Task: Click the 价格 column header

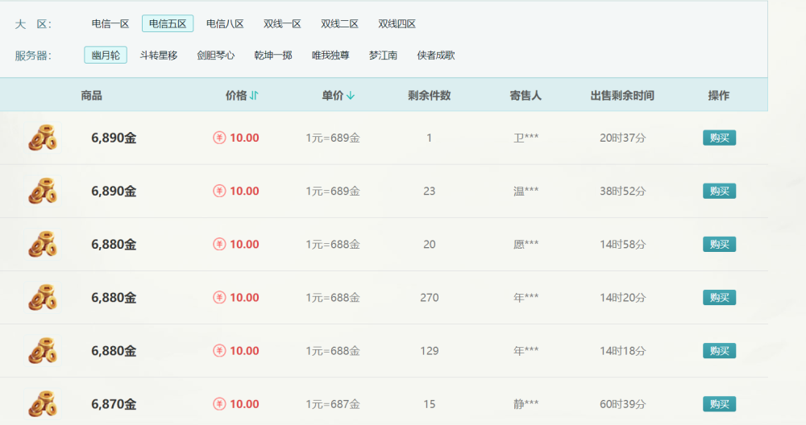Action: [x=236, y=96]
